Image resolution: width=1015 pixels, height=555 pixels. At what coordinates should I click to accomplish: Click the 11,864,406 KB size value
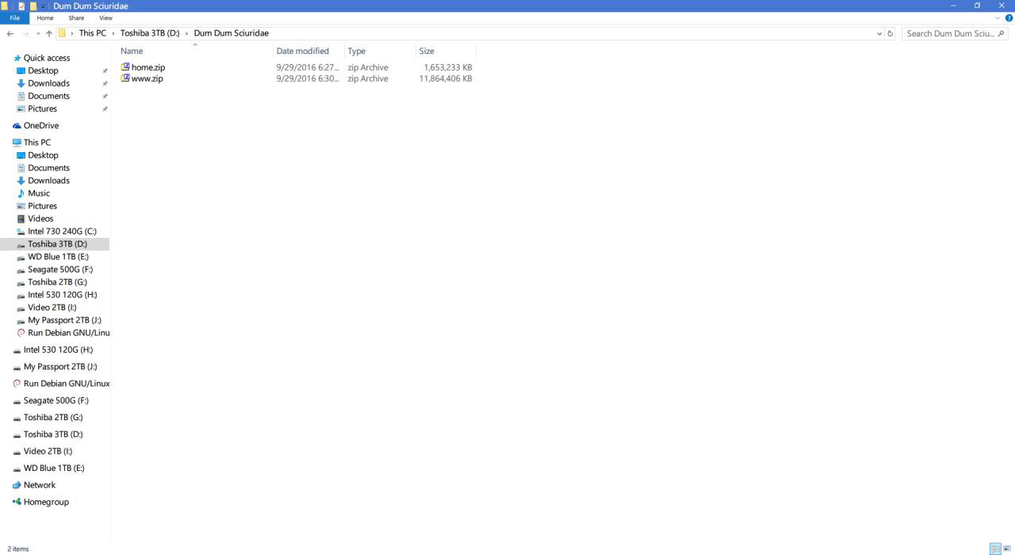(446, 78)
